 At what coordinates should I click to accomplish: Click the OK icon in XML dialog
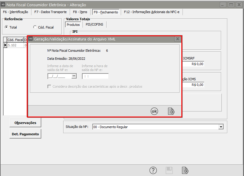154,111
